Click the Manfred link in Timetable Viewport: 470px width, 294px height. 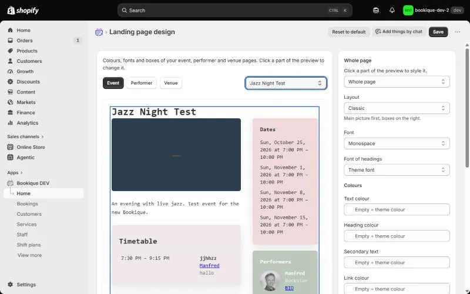point(209,266)
